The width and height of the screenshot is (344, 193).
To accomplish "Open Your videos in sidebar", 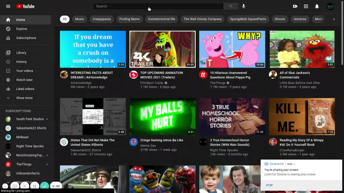I will pos(25,71).
